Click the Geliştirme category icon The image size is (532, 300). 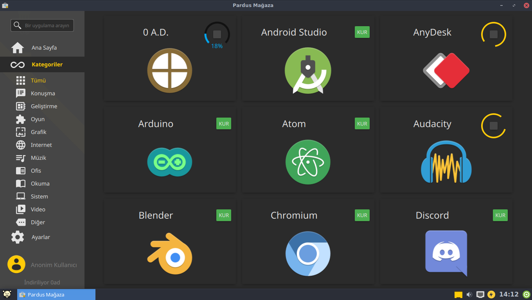[x=21, y=106]
